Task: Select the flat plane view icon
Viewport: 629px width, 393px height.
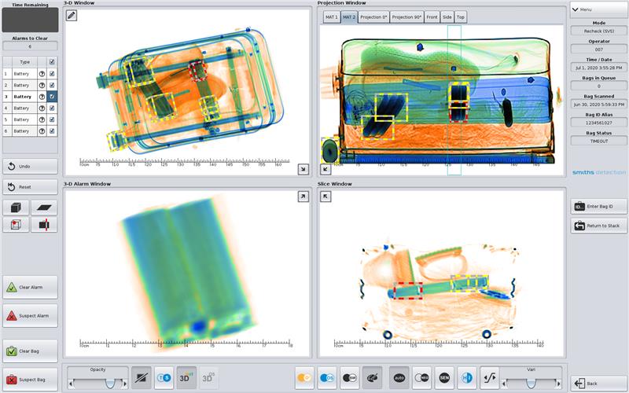Action: tap(44, 208)
